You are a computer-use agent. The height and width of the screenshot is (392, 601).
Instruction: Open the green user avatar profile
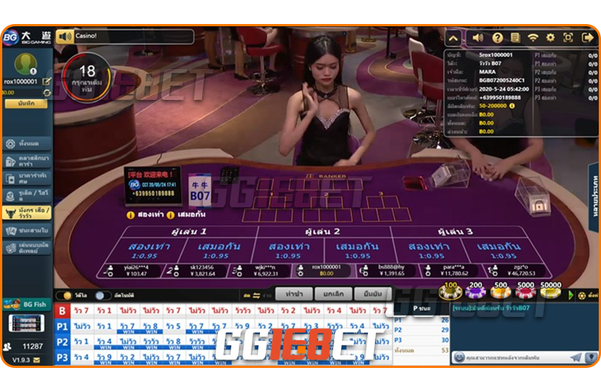[x=26, y=64]
